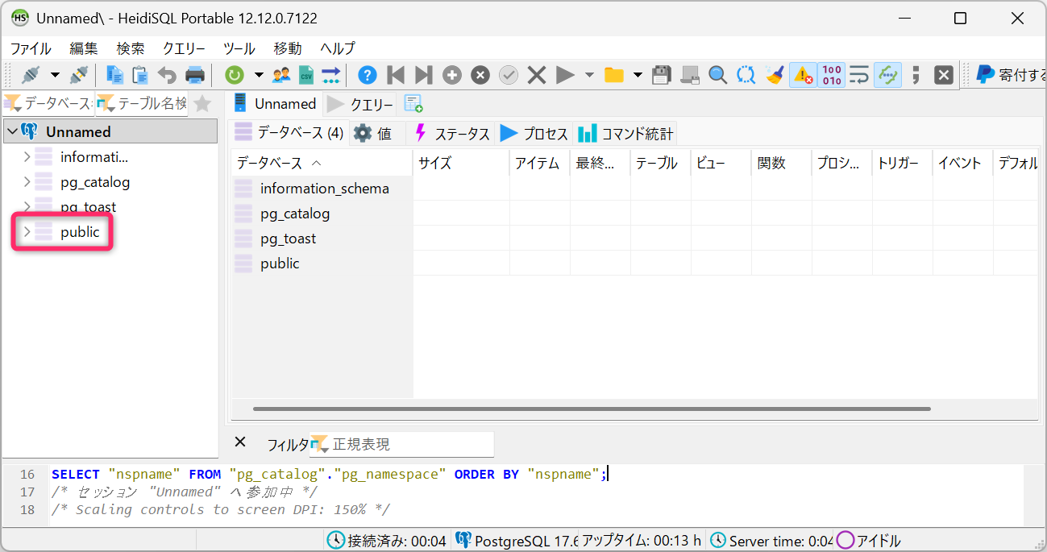Click the 正規表現 filter input field

[x=411, y=444]
